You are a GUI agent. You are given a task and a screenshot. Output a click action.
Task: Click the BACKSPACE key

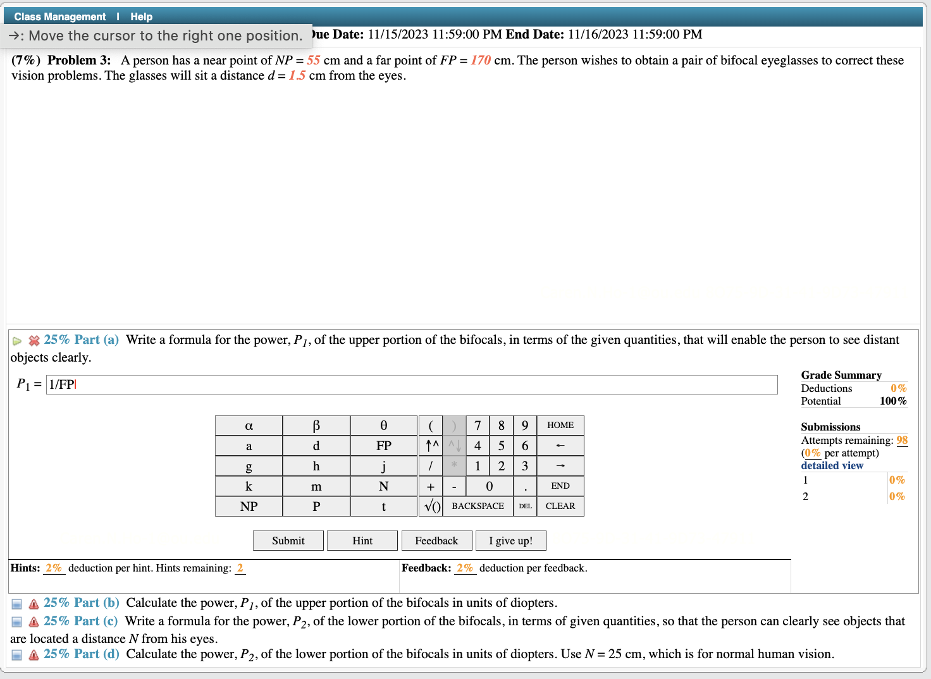point(478,506)
